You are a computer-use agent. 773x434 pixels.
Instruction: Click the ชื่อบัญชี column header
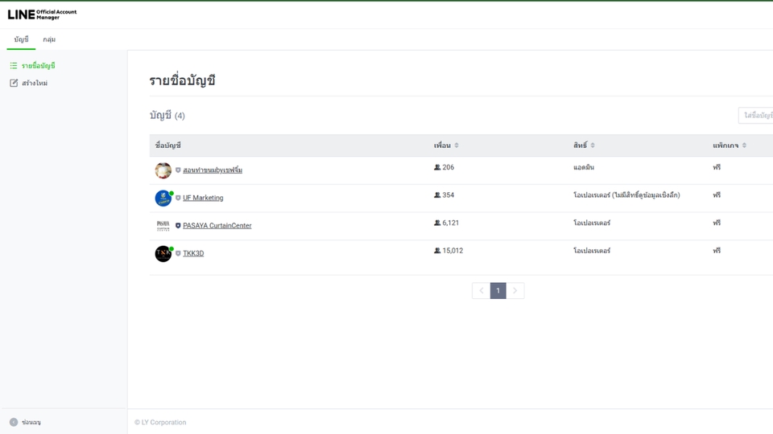click(168, 145)
